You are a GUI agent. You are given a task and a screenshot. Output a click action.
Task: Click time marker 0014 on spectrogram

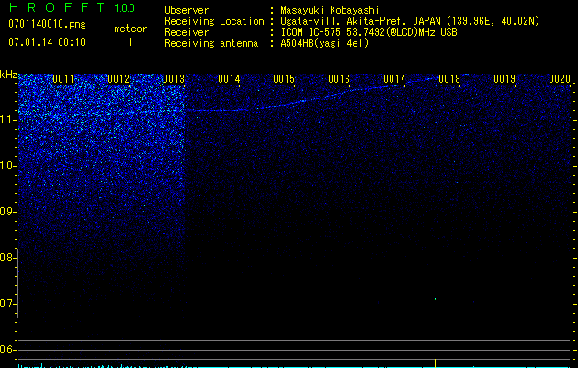pyautogui.click(x=229, y=79)
